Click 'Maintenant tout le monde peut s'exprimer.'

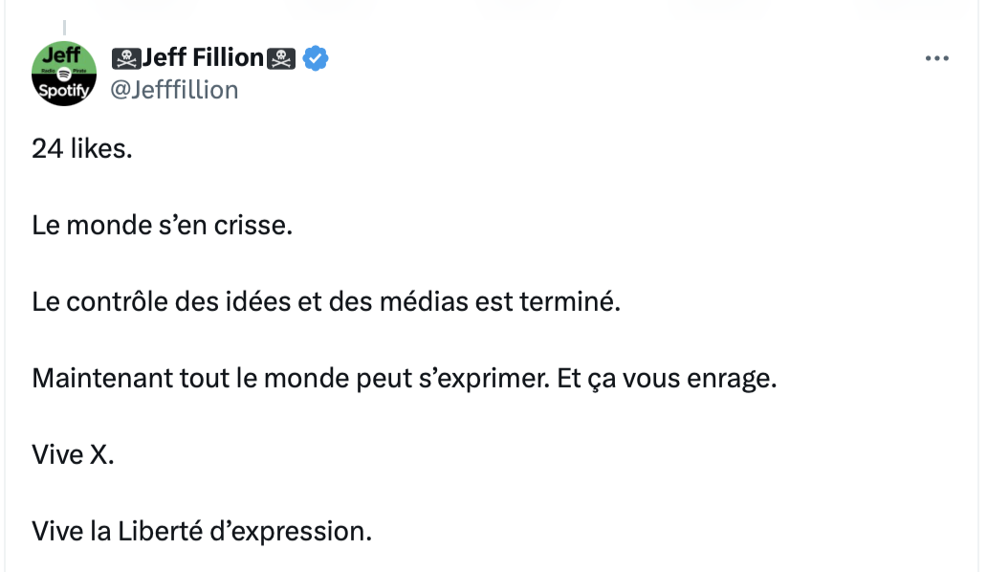coord(291,379)
